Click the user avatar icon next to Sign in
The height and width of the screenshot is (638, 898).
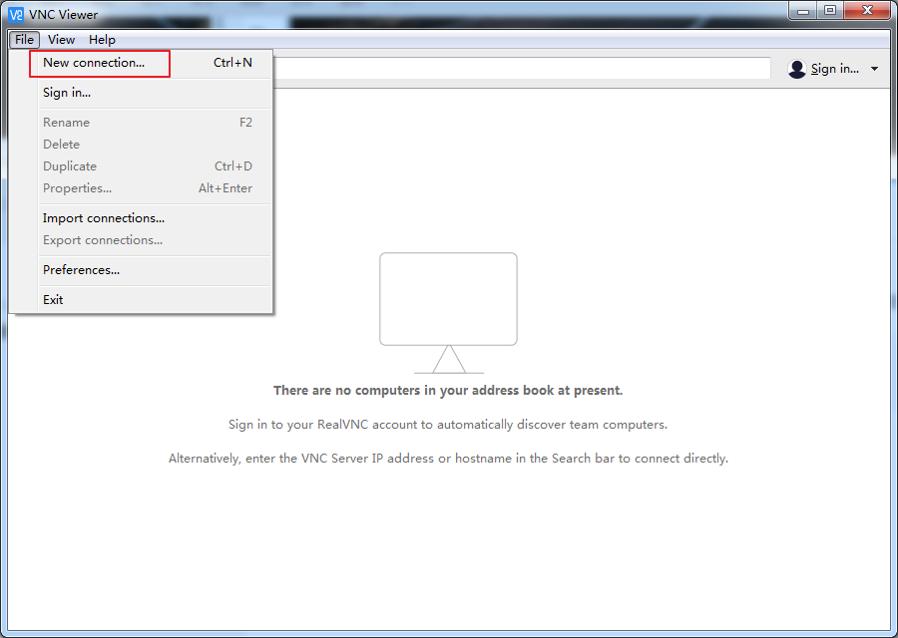click(x=796, y=69)
